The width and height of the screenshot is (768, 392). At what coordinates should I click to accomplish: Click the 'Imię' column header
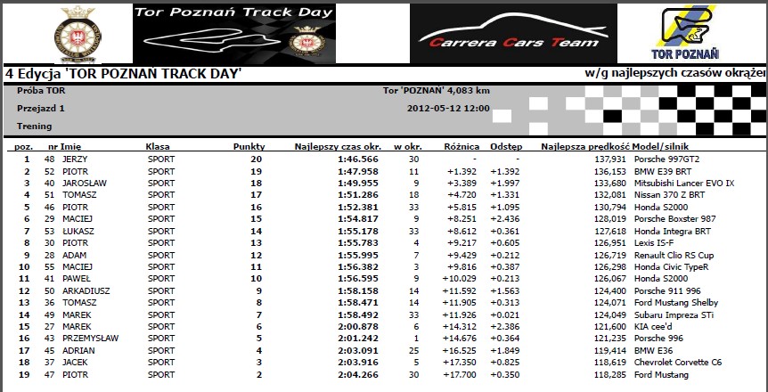pyautogui.click(x=72, y=146)
